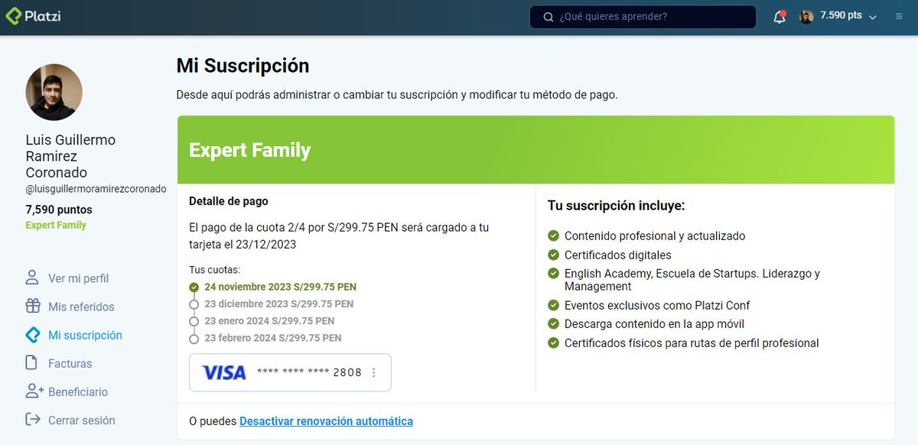
Task: Click the add-person icon beside Beneficiario
Action: point(33,391)
